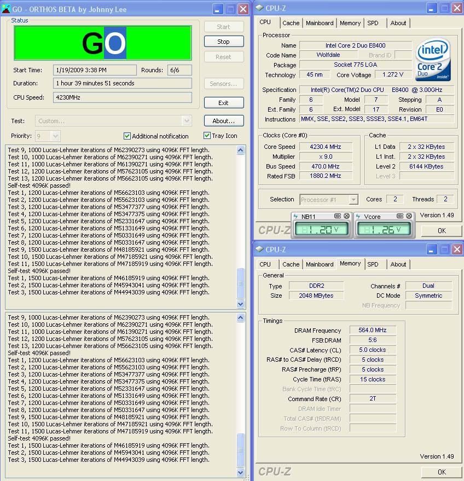Click the Command Rate value 2T
The width and height of the screenshot is (464, 481).
[x=372, y=399]
